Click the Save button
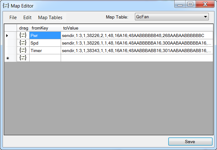Screen dimensions: 217x150 [190, 142]
